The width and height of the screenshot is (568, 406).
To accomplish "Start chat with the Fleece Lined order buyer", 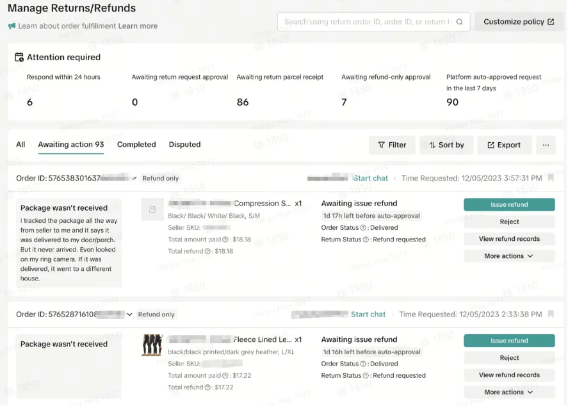I will point(368,314).
